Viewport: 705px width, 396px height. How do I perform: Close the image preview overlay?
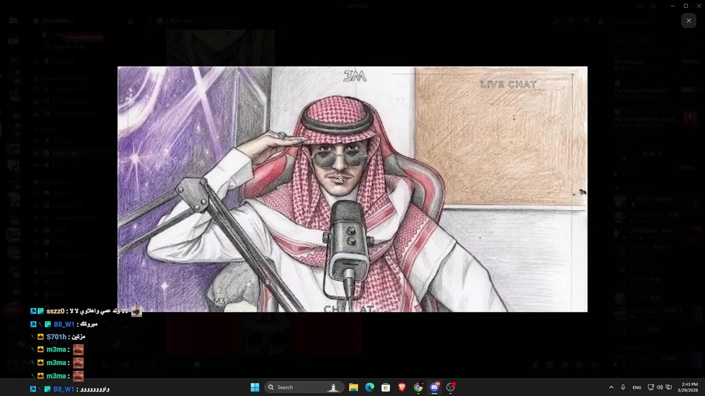coord(688,20)
